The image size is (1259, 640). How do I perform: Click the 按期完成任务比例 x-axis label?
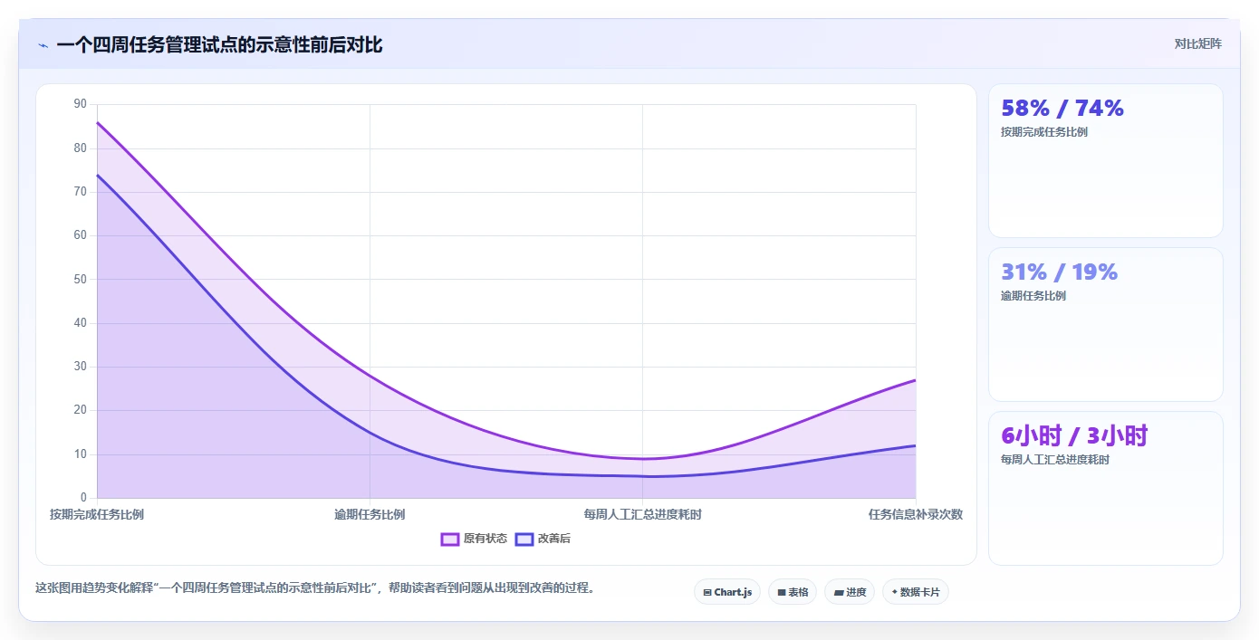(97, 514)
